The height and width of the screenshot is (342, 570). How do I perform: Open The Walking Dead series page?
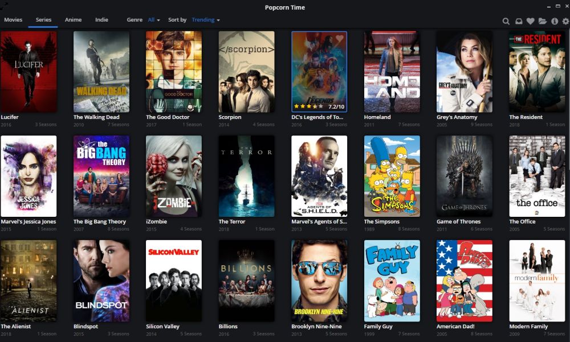pyautogui.click(x=101, y=72)
